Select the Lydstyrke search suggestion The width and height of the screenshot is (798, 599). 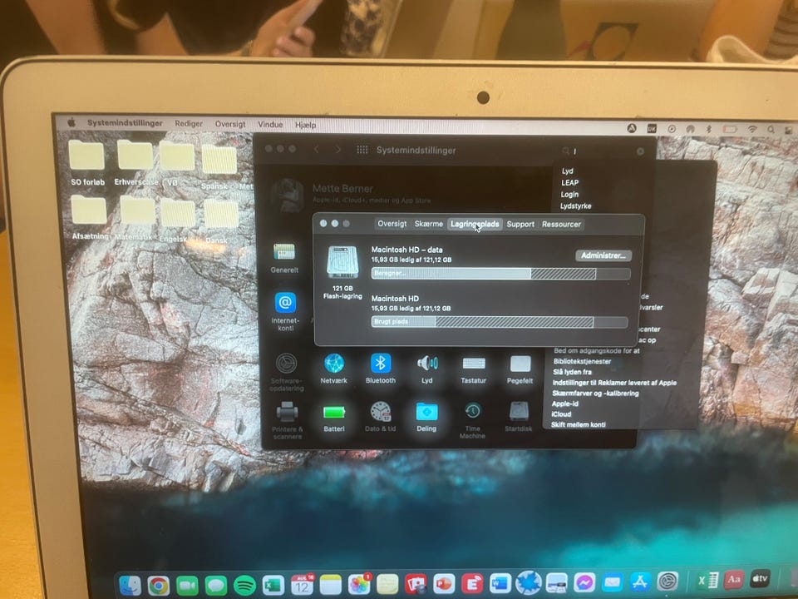pos(575,205)
